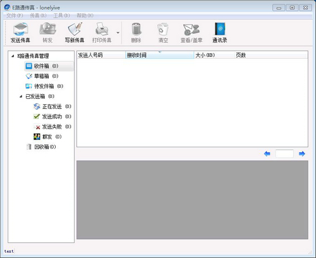Open the 工具 menu

point(61,16)
